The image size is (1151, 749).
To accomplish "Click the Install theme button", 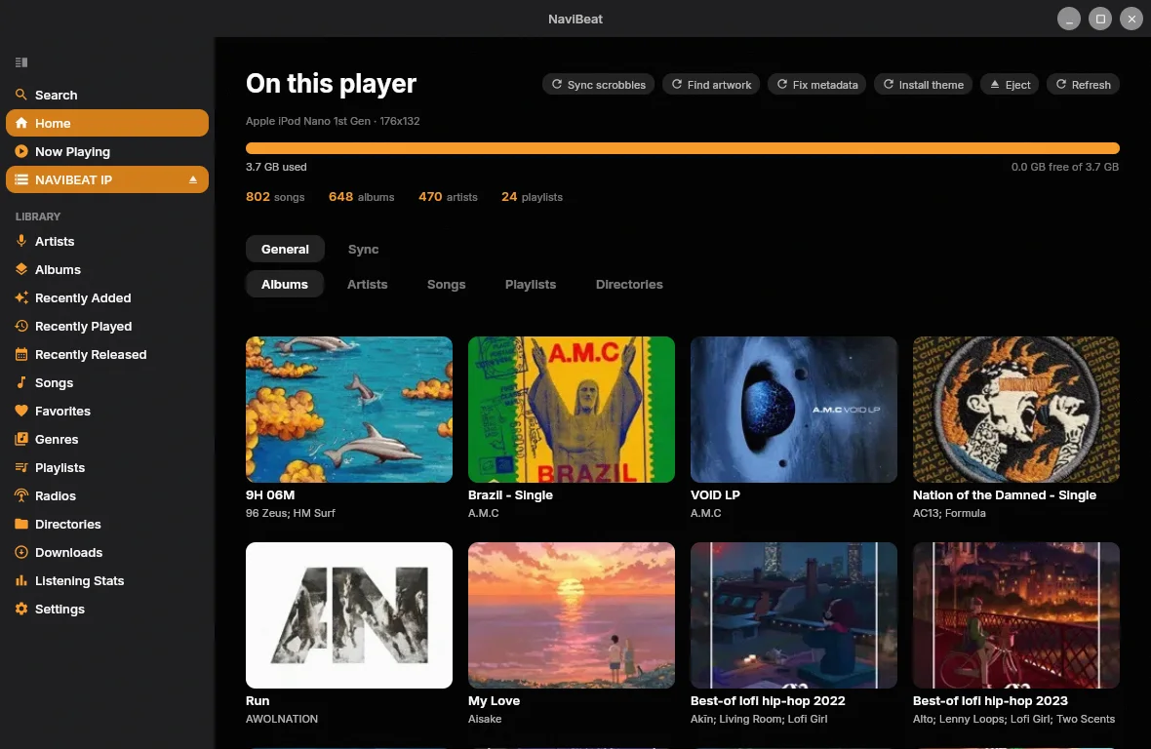I will [923, 85].
